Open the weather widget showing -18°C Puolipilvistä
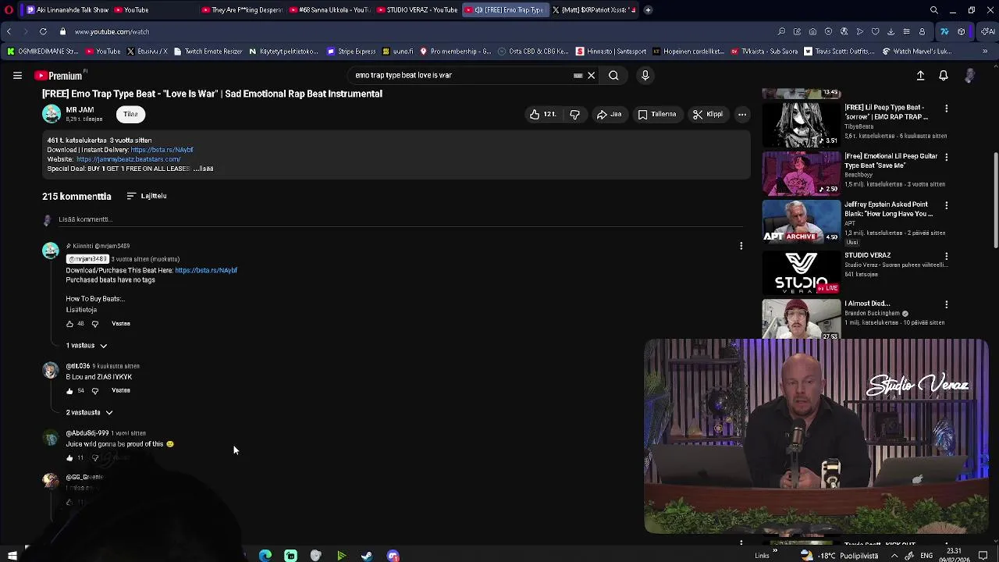 (841, 556)
